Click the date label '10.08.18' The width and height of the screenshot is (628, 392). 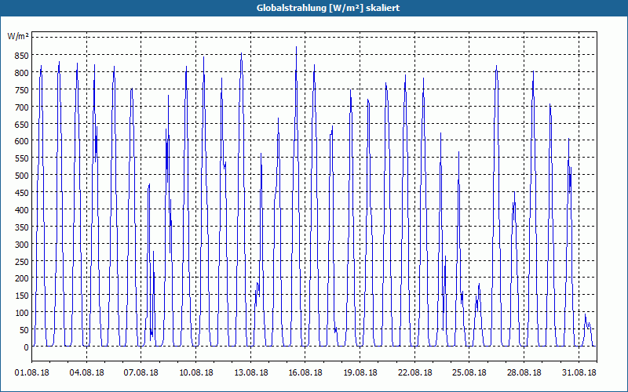[x=195, y=372]
